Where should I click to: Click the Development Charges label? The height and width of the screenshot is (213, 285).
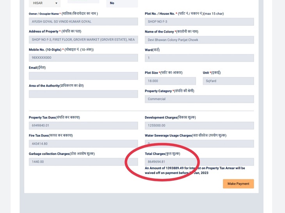pos(170,117)
